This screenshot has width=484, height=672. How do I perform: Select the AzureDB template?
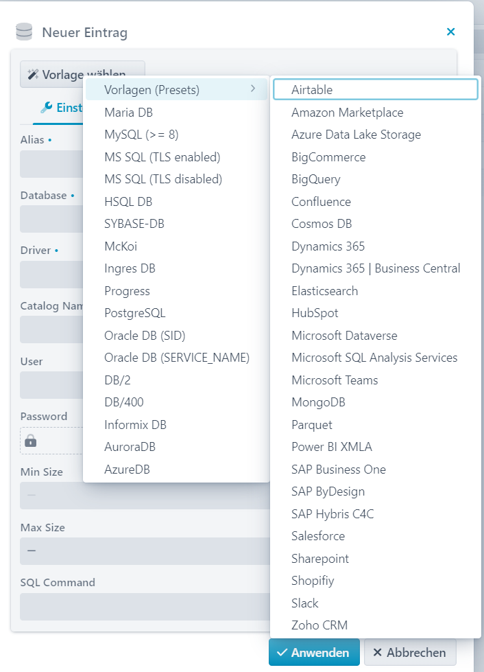(x=176, y=470)
